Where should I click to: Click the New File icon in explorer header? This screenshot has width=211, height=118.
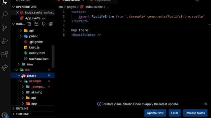coord(29,24)
